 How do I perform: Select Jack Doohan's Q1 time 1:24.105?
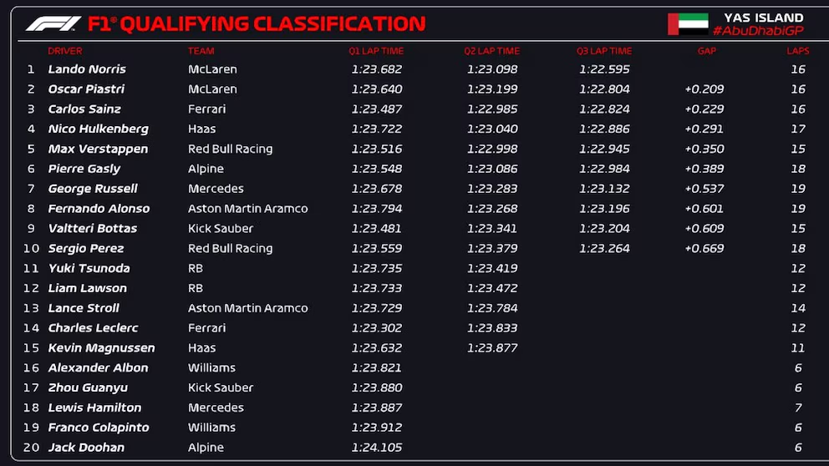376,448
